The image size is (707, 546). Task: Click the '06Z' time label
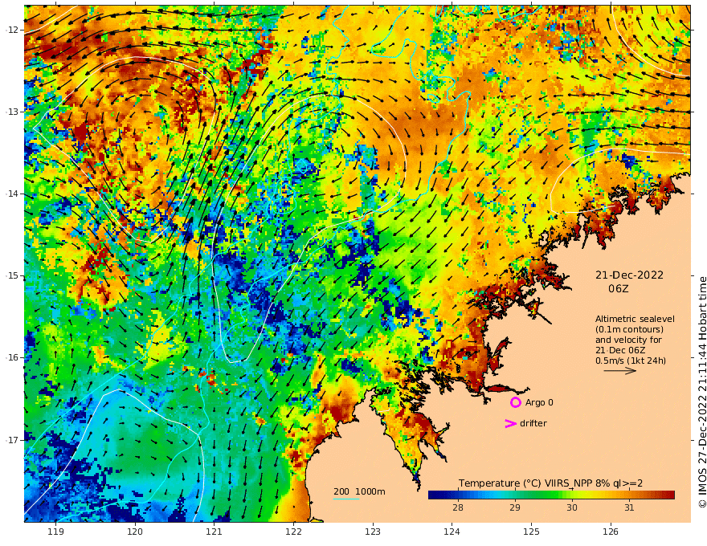pyautogui.click(x=618, y=289)
